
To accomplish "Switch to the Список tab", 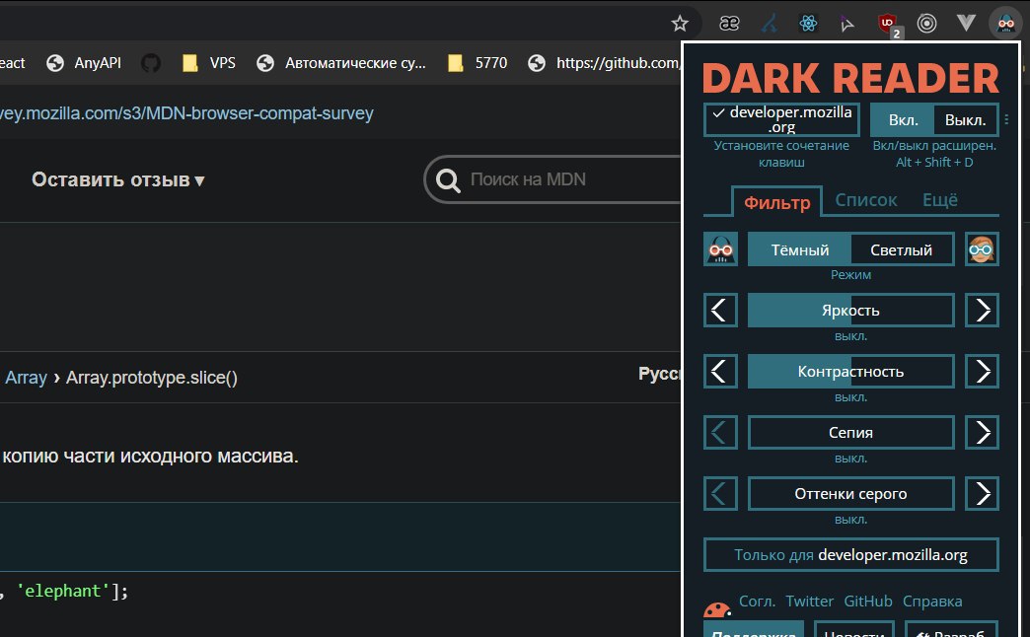I will tap(866, 199).
